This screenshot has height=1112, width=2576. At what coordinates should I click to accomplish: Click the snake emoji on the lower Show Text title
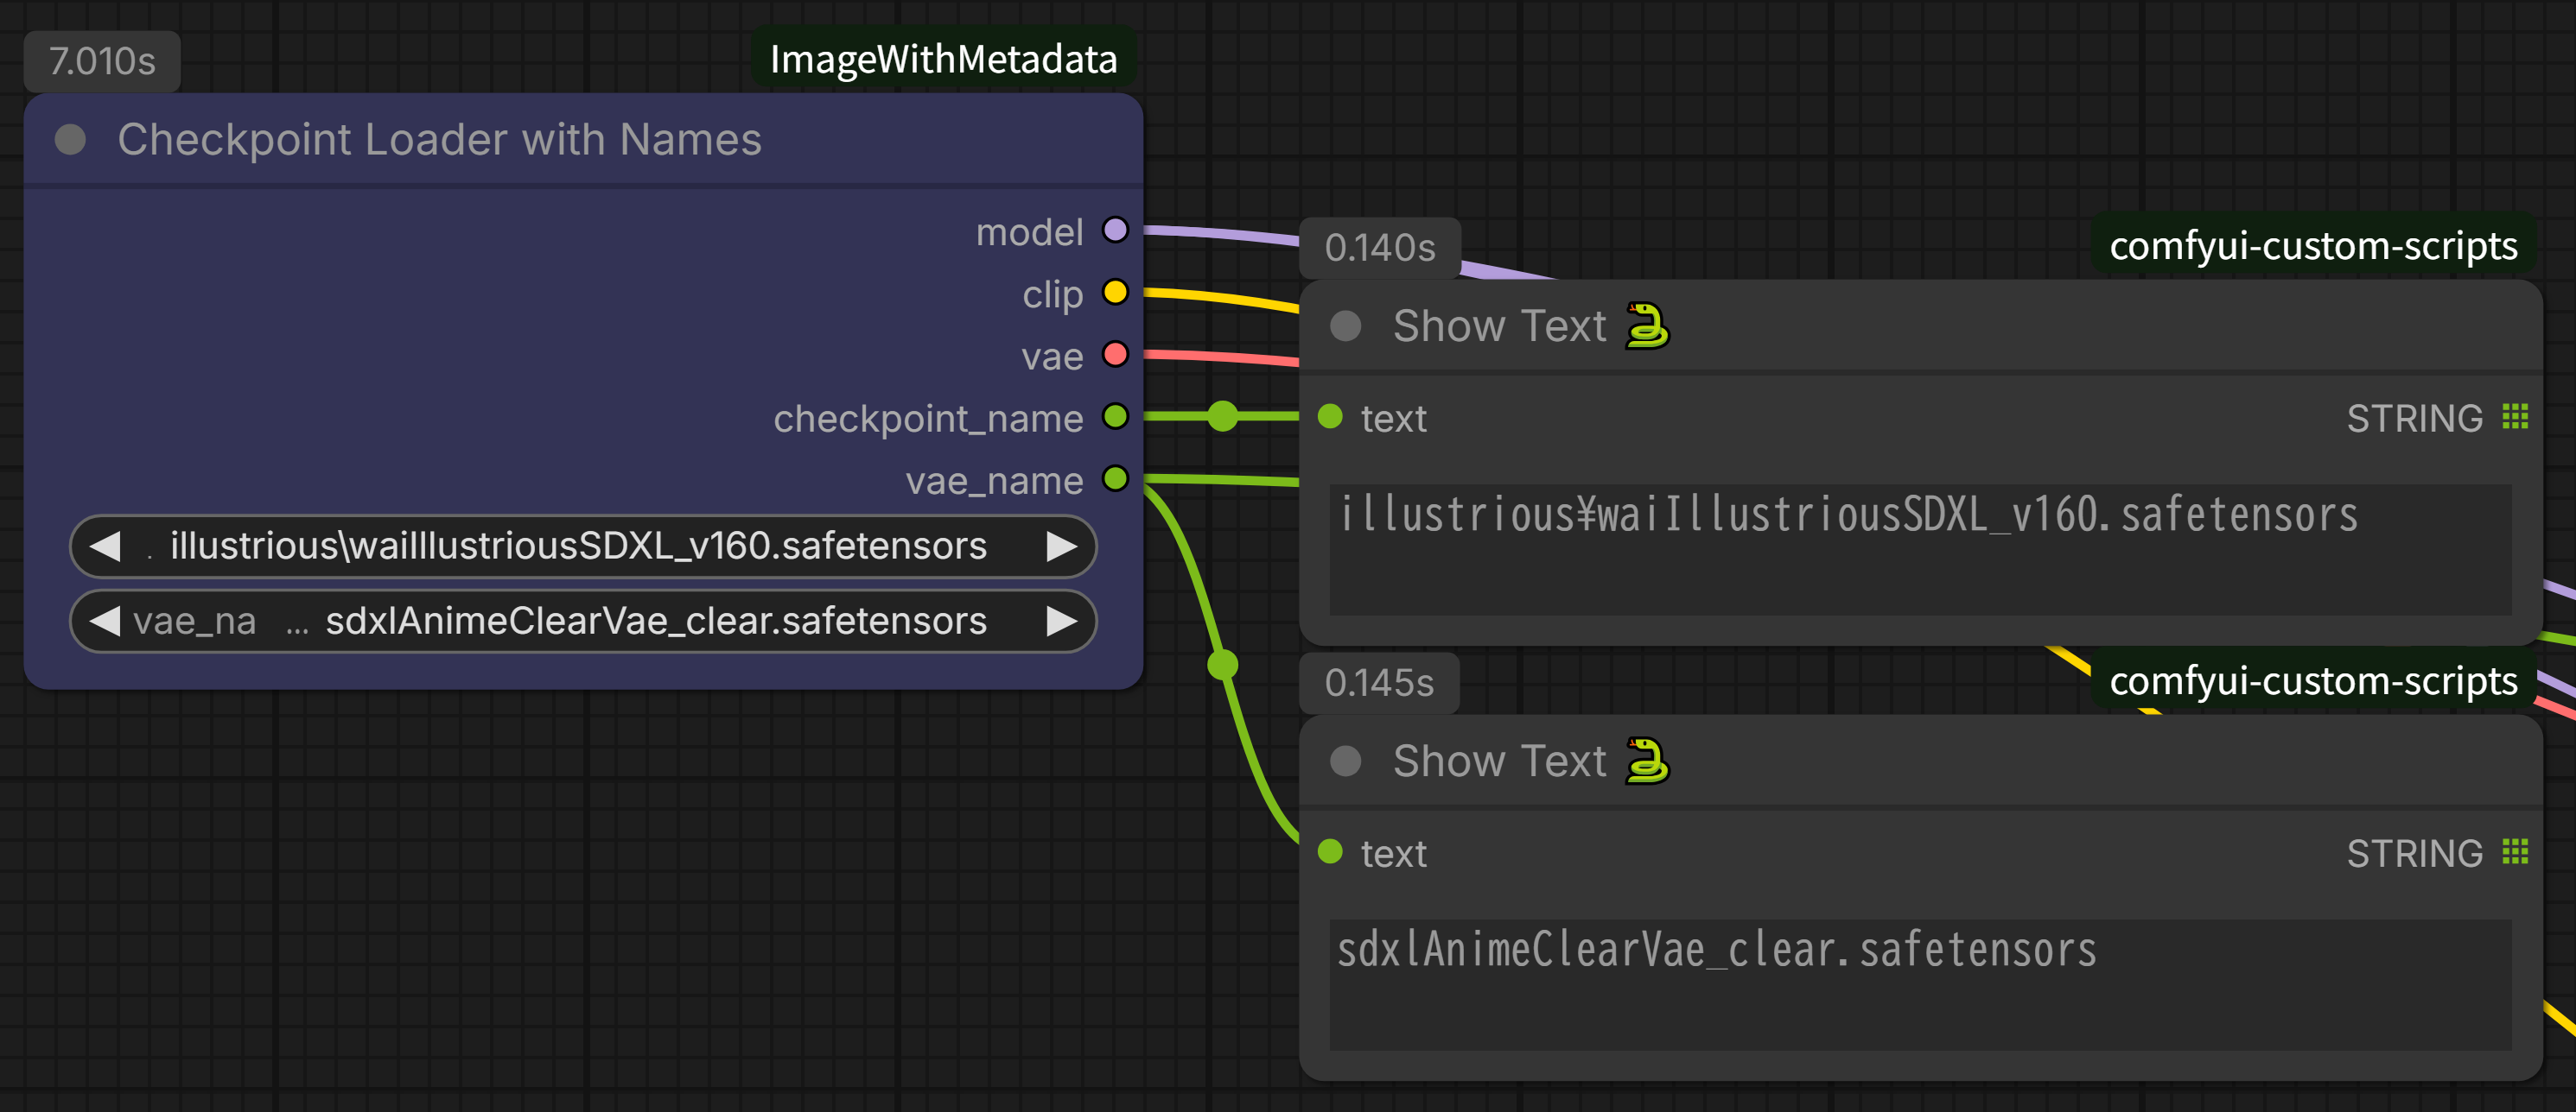pyautogui.click(x=1647, y=761)
